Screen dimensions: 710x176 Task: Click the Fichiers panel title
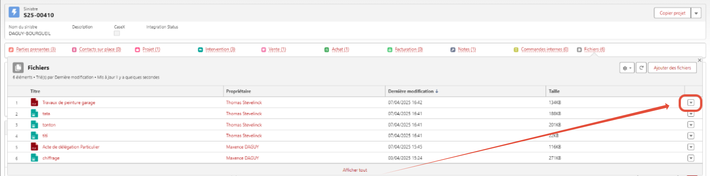point(38,67)
